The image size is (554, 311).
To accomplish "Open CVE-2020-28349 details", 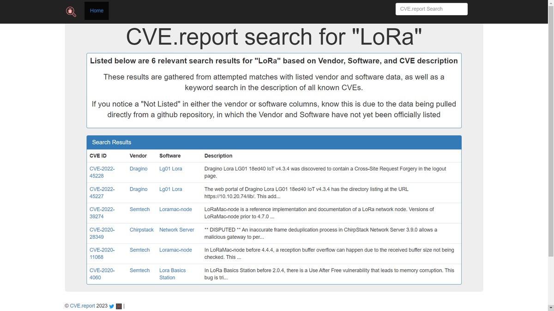I will [102, 233].
